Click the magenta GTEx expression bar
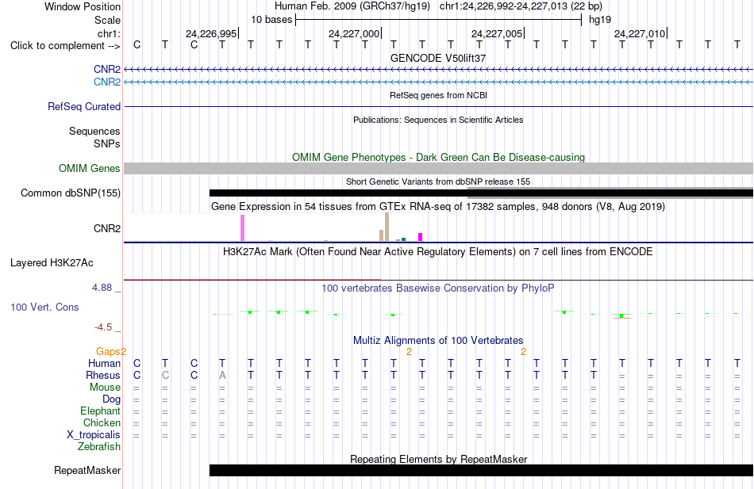The width and height of the screenshot is (754, 489). (x=421, y=237)
